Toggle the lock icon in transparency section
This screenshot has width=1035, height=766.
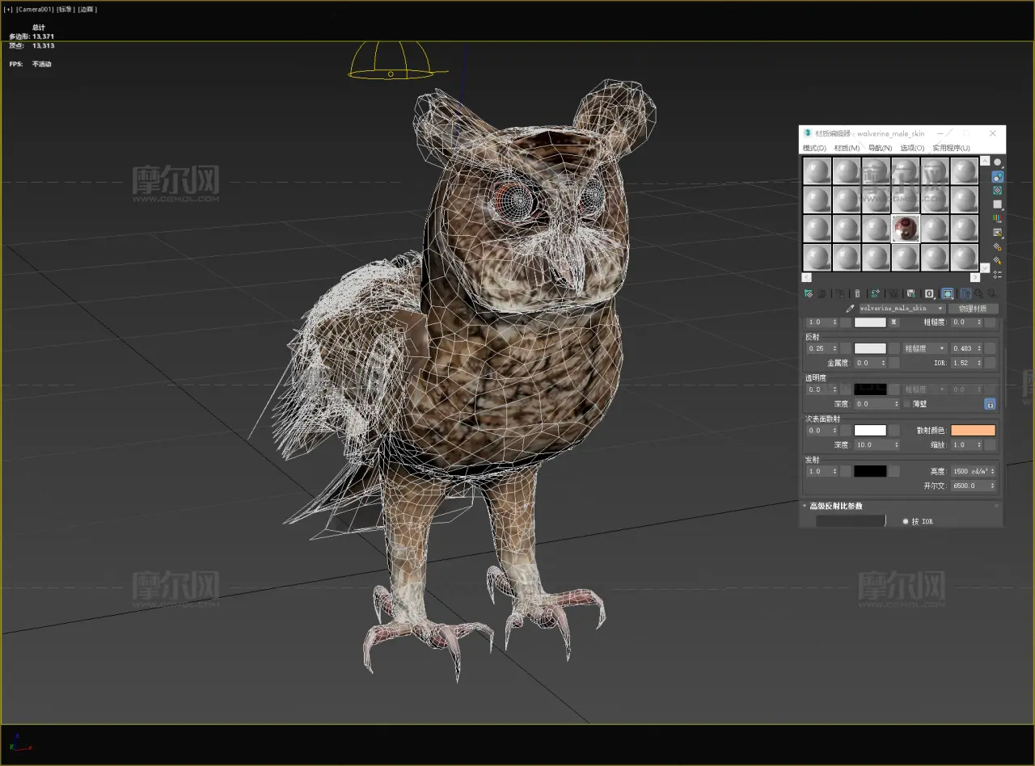[989, 404]
